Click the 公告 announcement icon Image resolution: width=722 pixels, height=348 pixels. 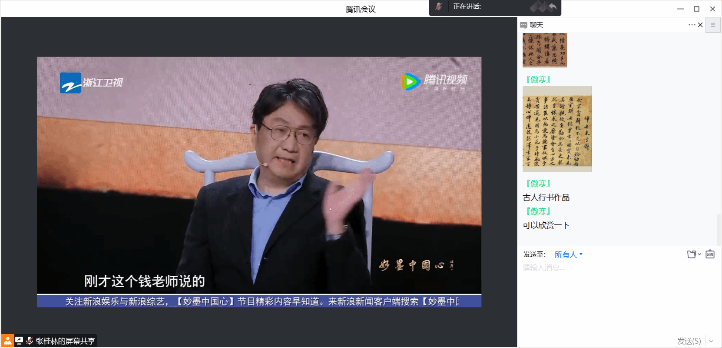710,254
